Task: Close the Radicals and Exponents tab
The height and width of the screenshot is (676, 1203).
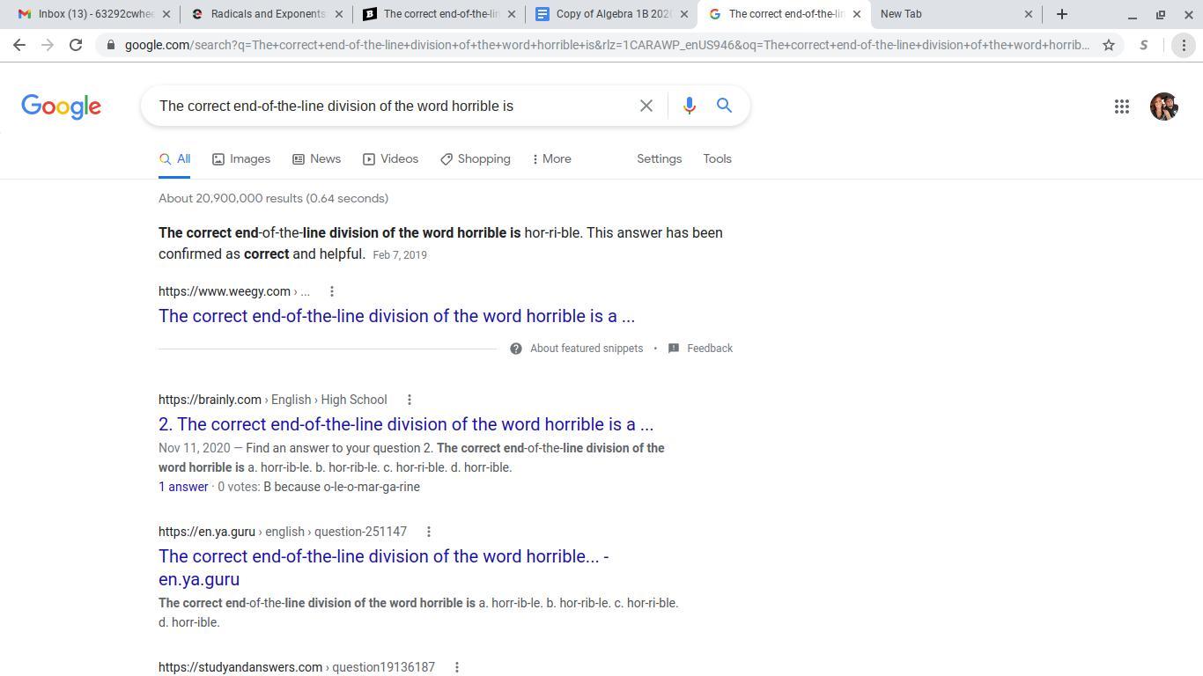Action: pyautogui.click(x=339, y=14)
